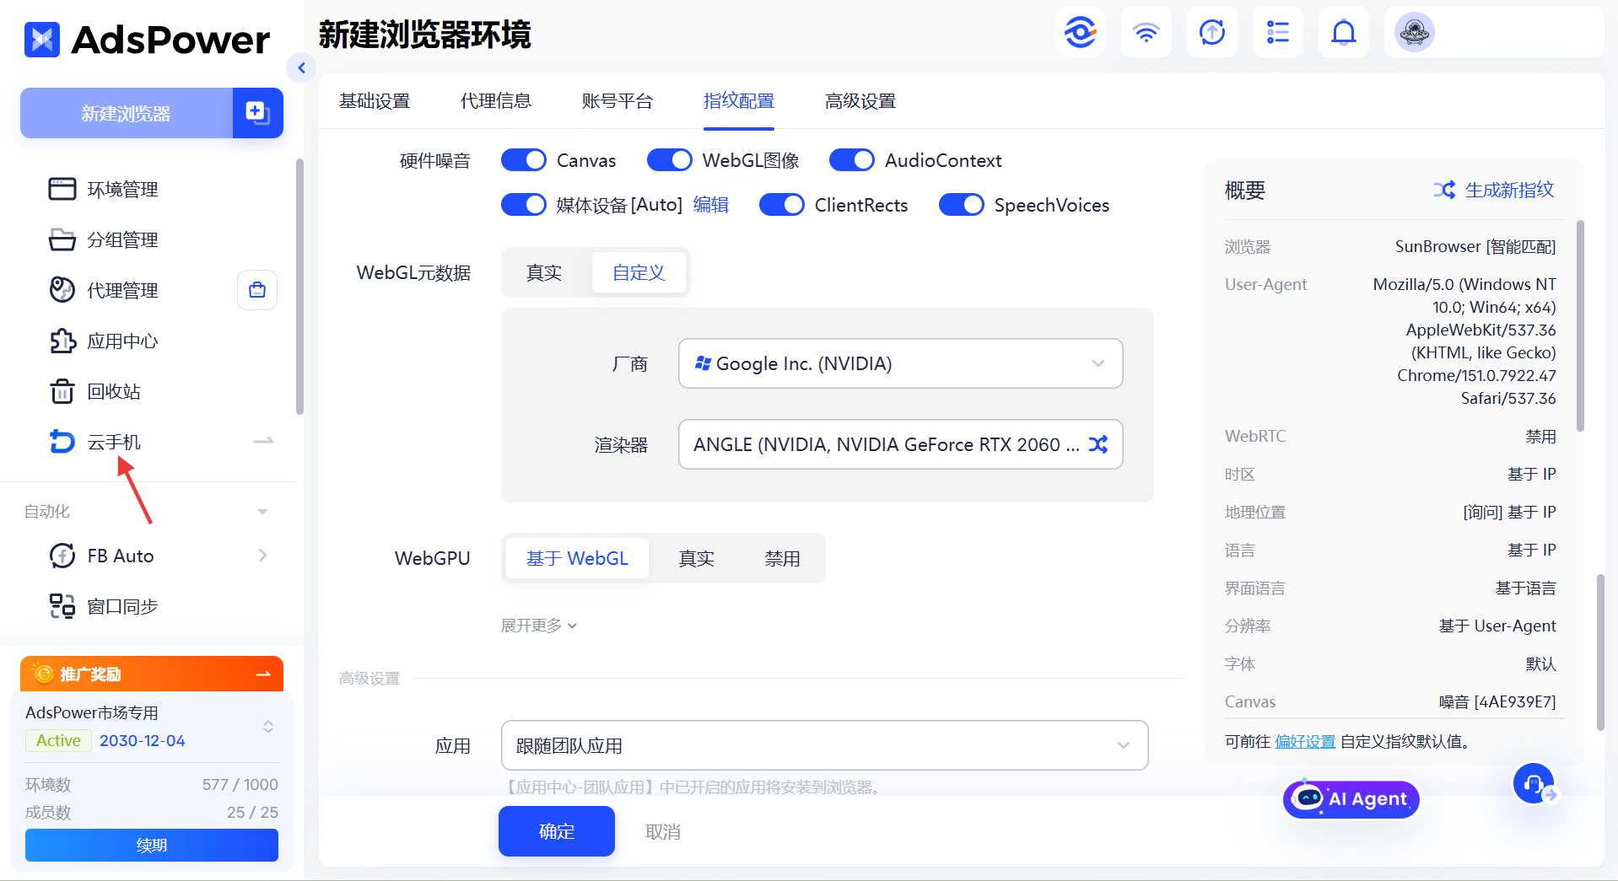Click the Wi-Fi network status icon
This screenshot has width=1618, height=881.
[x=1146, y=33]
